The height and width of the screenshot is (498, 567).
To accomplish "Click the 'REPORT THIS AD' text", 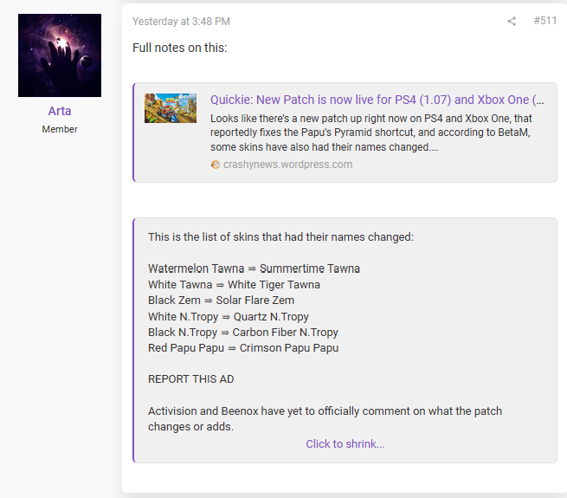I will pos(191,379).
